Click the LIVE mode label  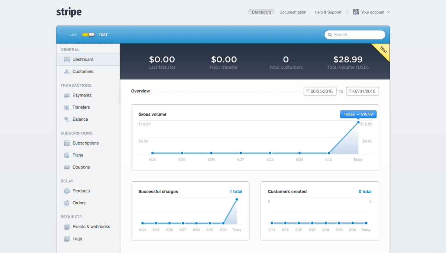[x=74, y=35]
